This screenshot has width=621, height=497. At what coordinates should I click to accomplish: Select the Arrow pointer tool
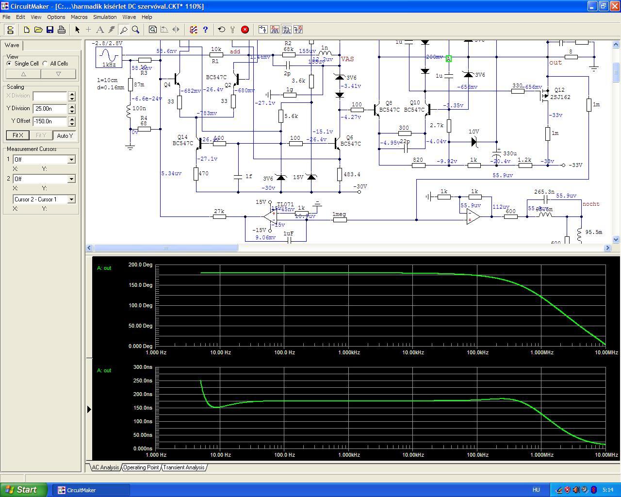[x=77, y=30]
